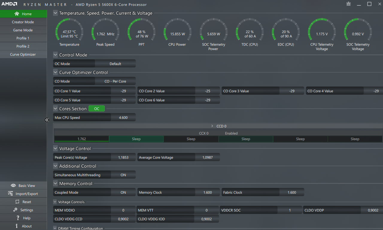This screenshot has width=383, height=230.
Task: Collapse the Cores Section
Action: click(x=55, y=109)
